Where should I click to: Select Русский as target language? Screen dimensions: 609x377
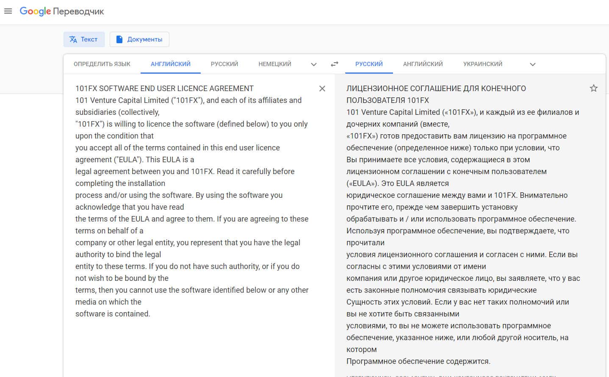point(369,64)
